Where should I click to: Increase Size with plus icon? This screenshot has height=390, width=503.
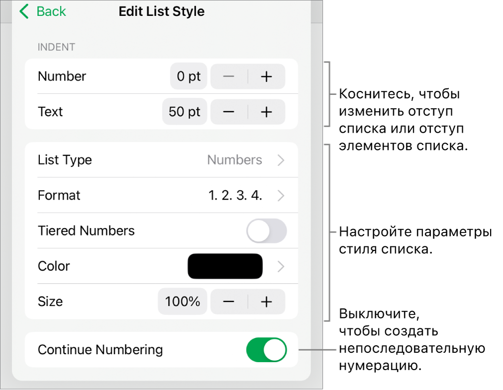pos(267,302)
